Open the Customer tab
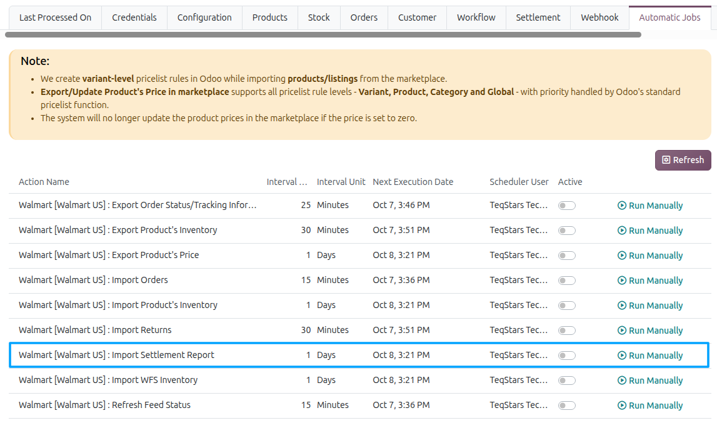This screenshot has height=443, width=717. coord(417,18)
